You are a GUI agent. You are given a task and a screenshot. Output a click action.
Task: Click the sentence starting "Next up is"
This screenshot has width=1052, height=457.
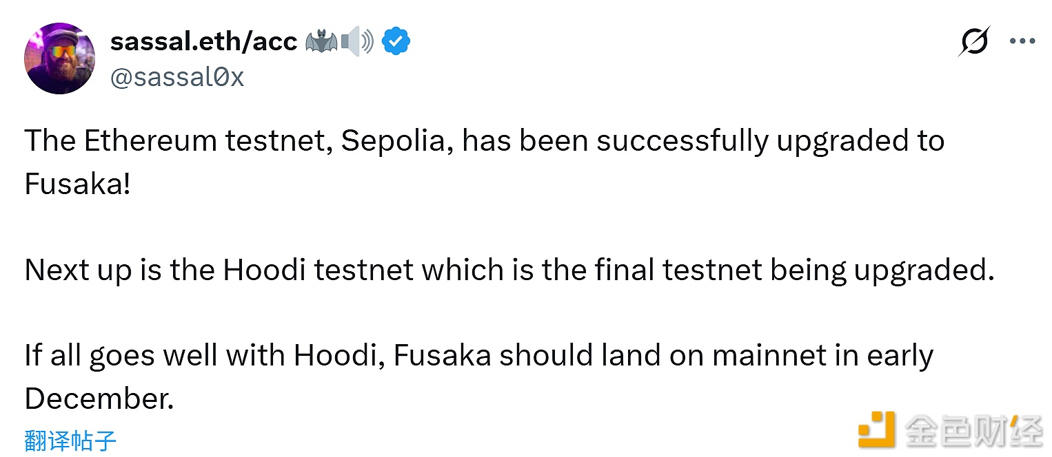(509, 270)
